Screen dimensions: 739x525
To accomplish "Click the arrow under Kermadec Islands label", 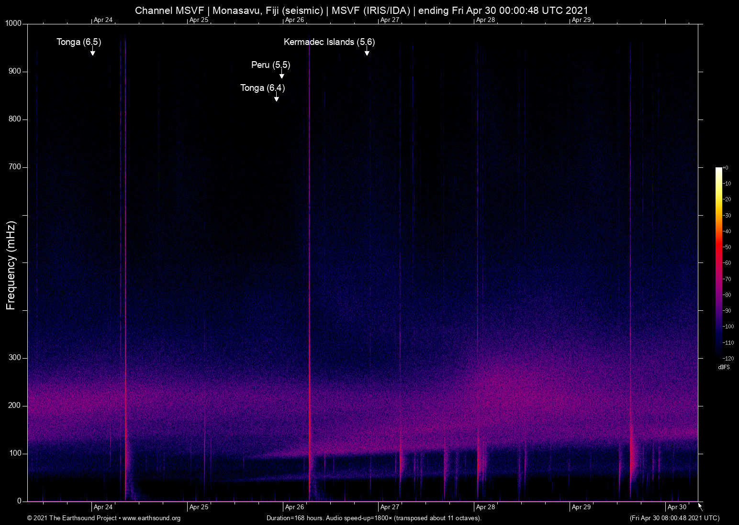I will pyautogui.click(x=367, y=53).
